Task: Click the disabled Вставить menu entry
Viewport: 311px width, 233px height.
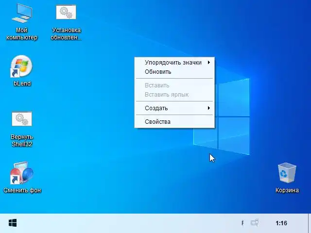Action: click(x=174, y=85)
